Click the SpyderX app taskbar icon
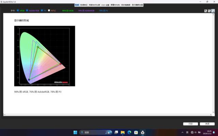 coord(143,132)
